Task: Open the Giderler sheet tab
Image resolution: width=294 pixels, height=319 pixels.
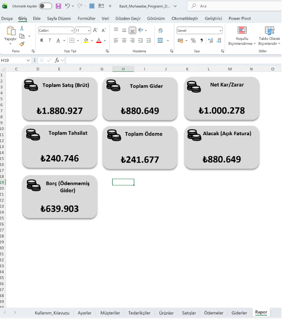Action: 239,313
